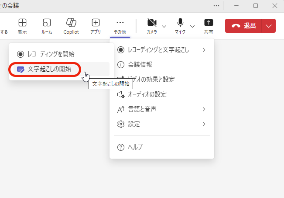
Task: Click the record icon beside レコーディングを開始
Action: pos(21,54)
